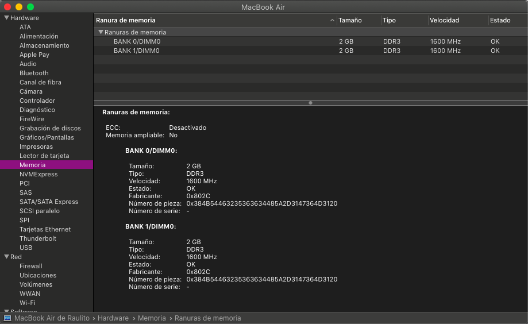528x324 pixels.
Task: Click Hardware in the path bar
Action: click(x=113, y=318)
